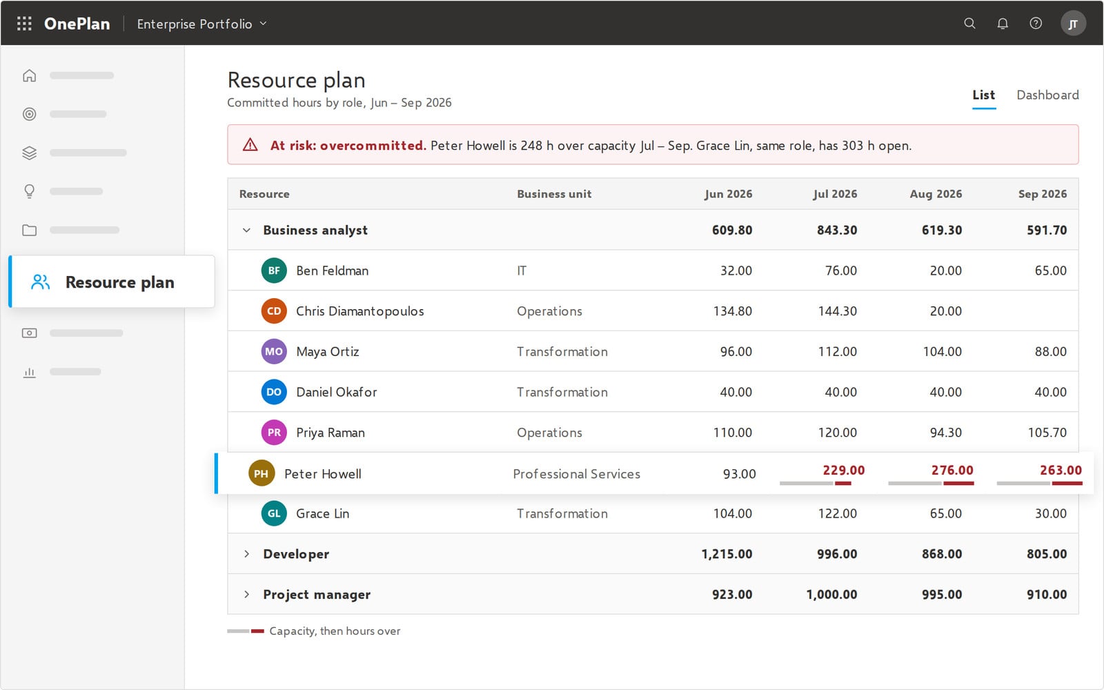Click Grace Lin's GL avatar
This screenshot has height=690, width=1104.
(274, 513)
